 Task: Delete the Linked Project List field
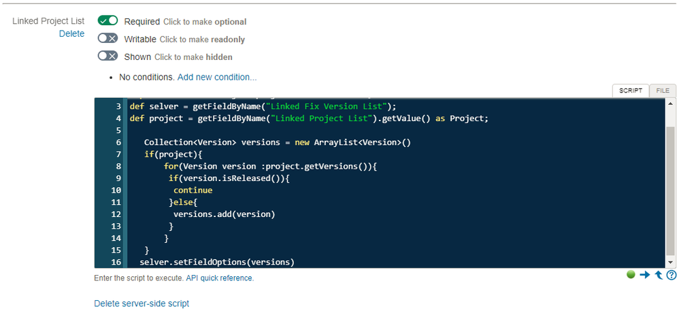tap(72, 34)
